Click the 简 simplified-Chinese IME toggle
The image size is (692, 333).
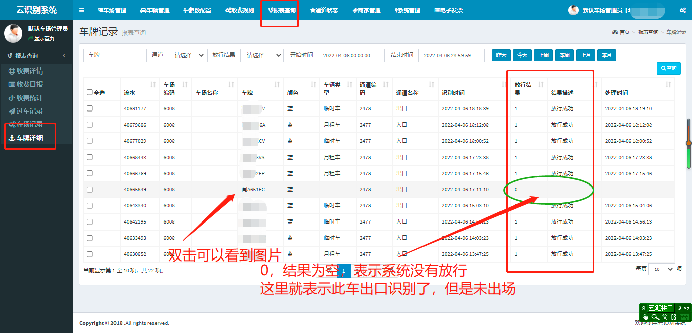pos(665,317)
